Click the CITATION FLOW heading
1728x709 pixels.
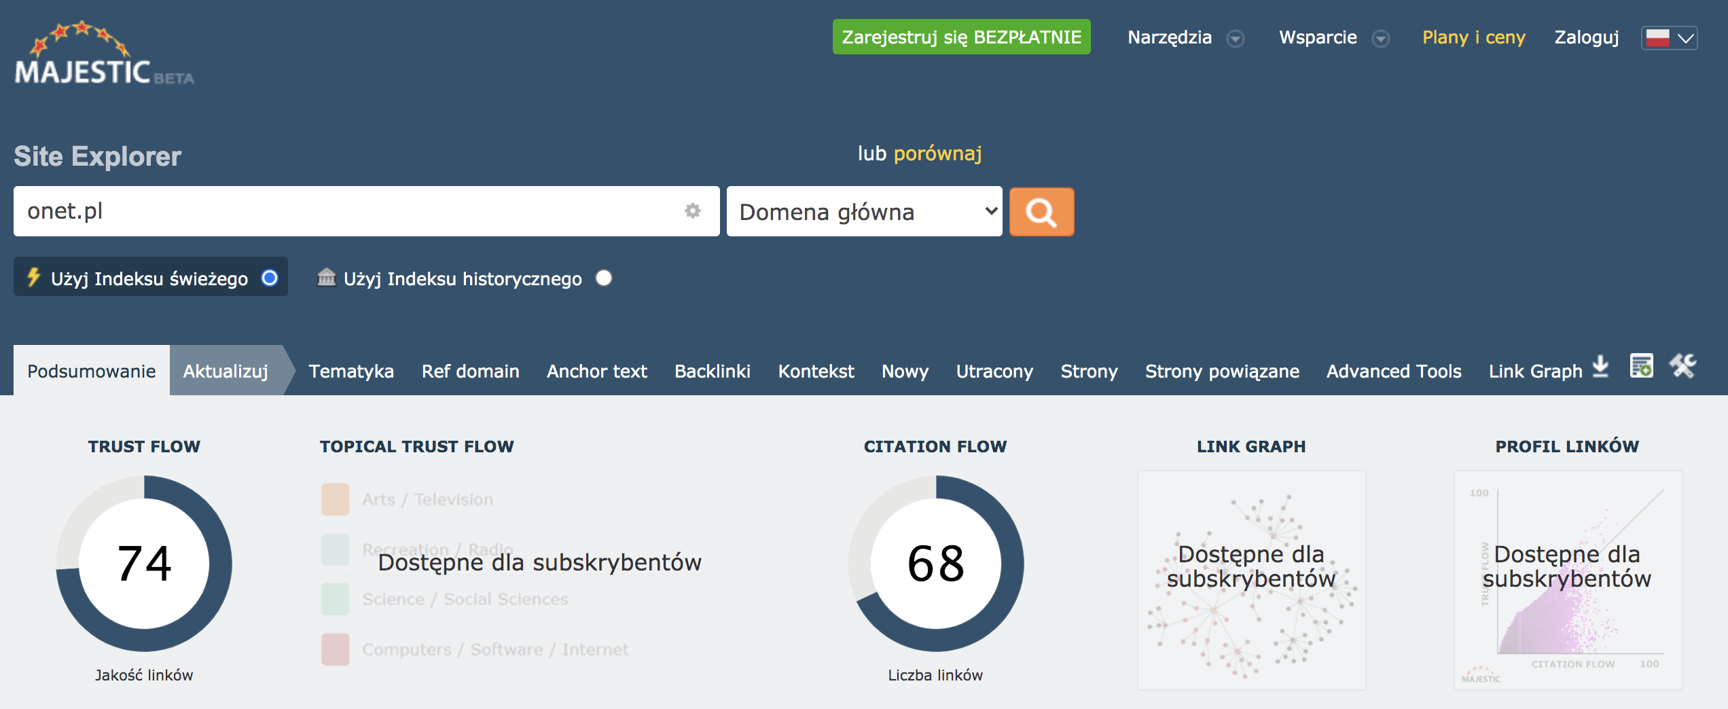pyautogui.click(x=935, y=447)
